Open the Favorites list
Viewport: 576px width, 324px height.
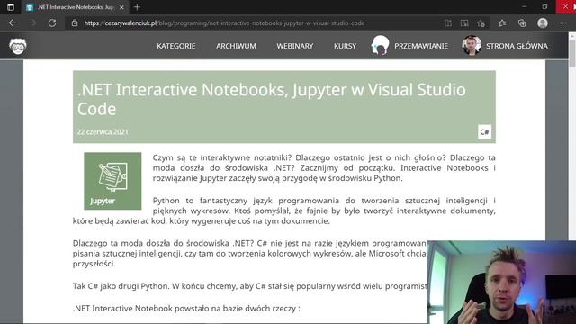(x=502, y=22)
